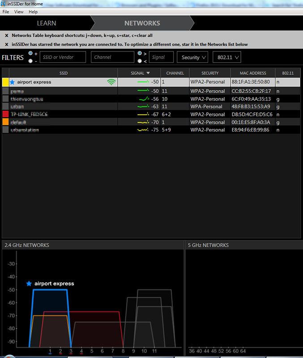Click the star beside the graph's airport express label

(29, 284)
